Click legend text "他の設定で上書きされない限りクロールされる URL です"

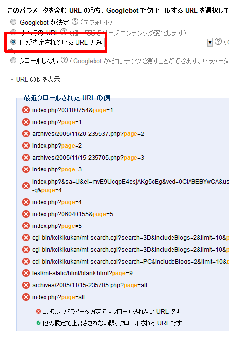pyautogui.click(x=112, y=323)
